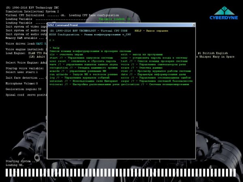The image size is (243, 182).
Task: Click the 'test /?' command entry
Action: (154, 61)
